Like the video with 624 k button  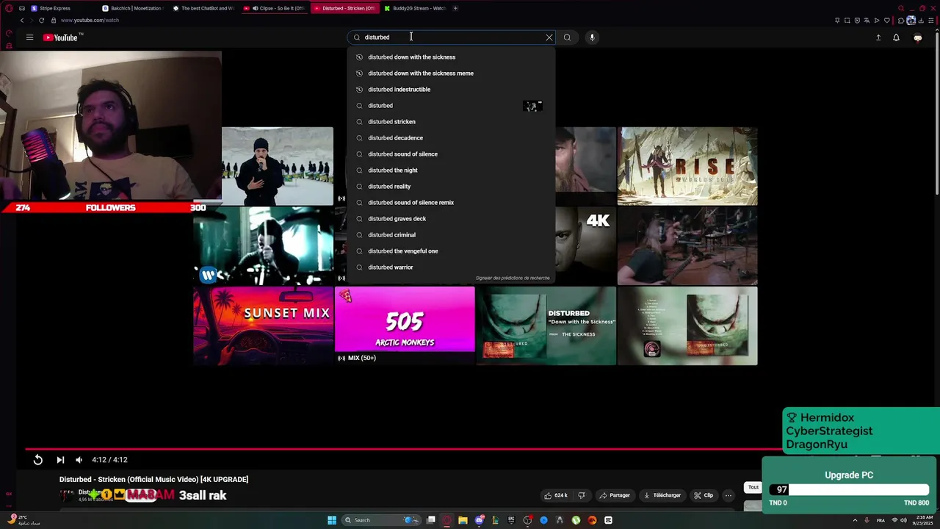click(x=556, y=496)
